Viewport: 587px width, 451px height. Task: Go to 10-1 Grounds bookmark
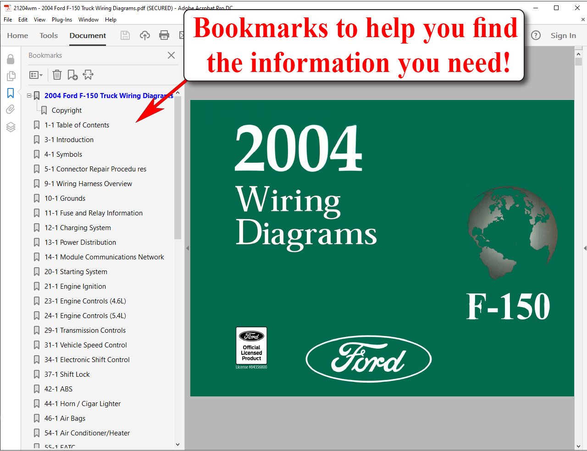pos(65,198)
